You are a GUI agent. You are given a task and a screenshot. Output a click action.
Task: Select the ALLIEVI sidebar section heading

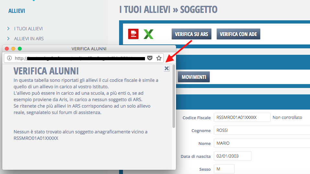17,11
